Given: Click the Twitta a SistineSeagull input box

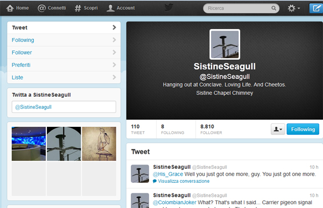Looking at the screenshot, I should [64, 107].
